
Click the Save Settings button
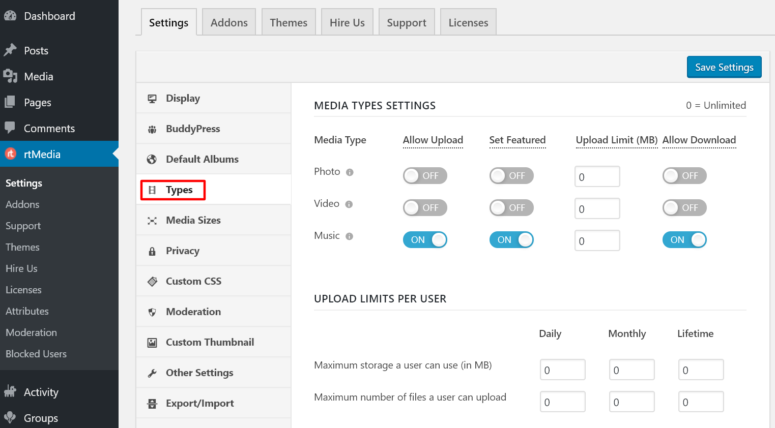(x=724, y=67)
